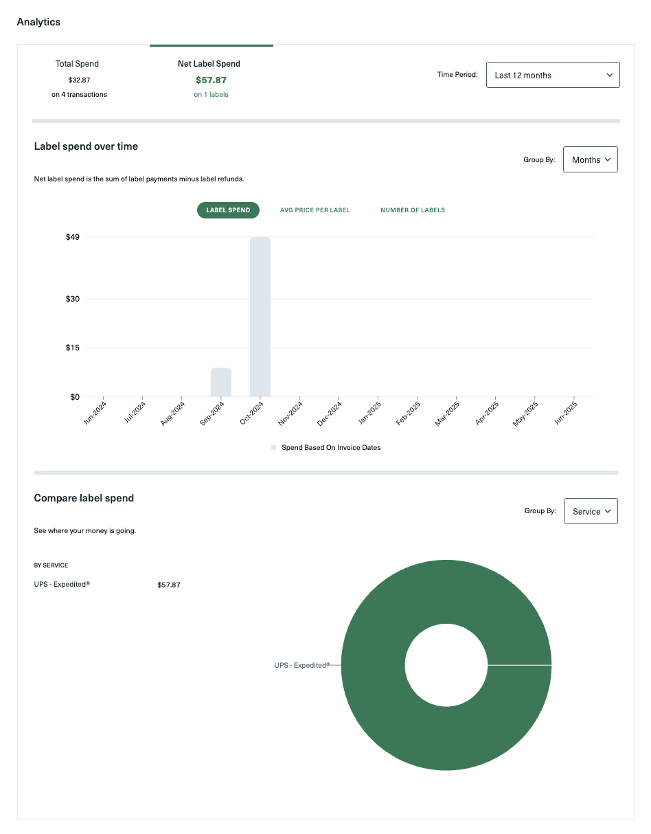The width and height of the screenshot is (651, 834).
Task: Click the $57.87 service amount
Action: pos(169,585)
